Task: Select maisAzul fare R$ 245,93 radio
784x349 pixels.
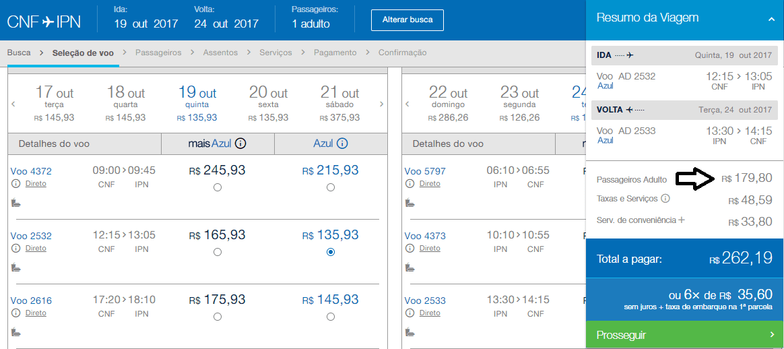Action: click(217, 187)
